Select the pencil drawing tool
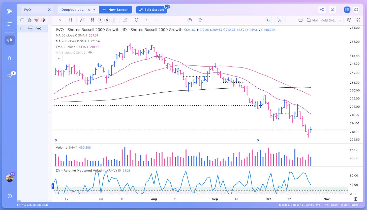367x210 pixels. coord(125,20)
